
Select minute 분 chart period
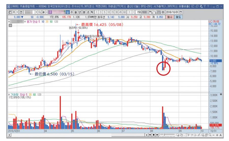pos(84,12)
